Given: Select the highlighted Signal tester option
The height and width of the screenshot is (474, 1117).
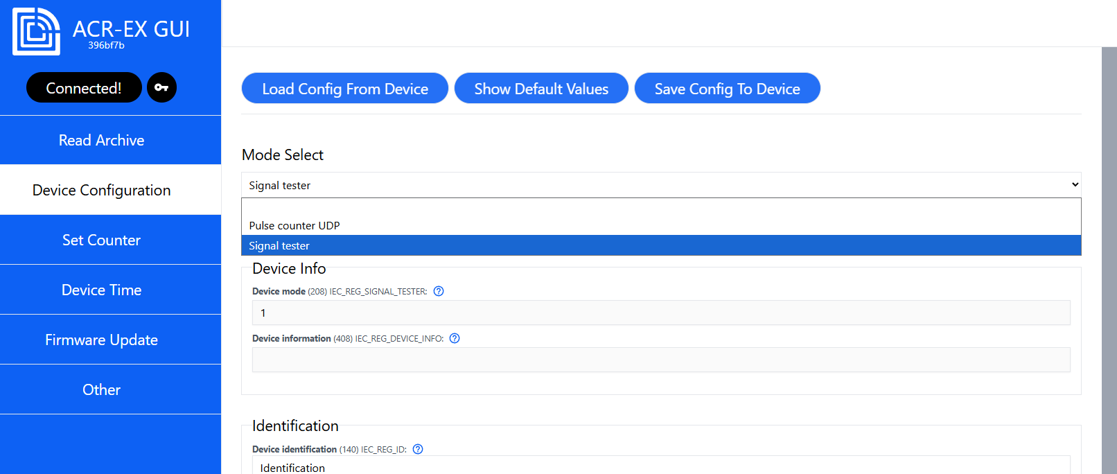Looking at the screenshot, I should 279,245.
